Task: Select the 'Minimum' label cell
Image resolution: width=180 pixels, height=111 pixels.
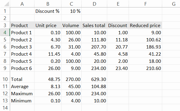Action: pos(22,101)
